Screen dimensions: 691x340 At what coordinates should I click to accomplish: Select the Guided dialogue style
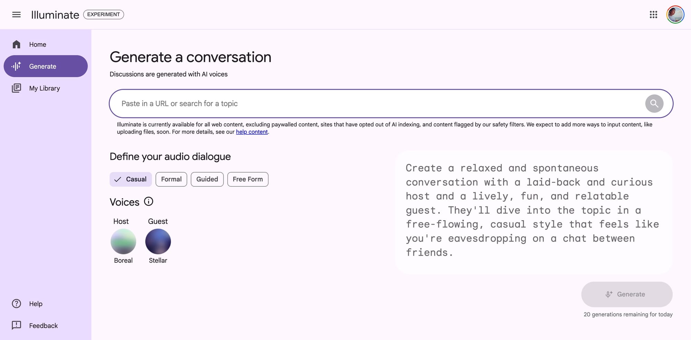tap(207, 179)
